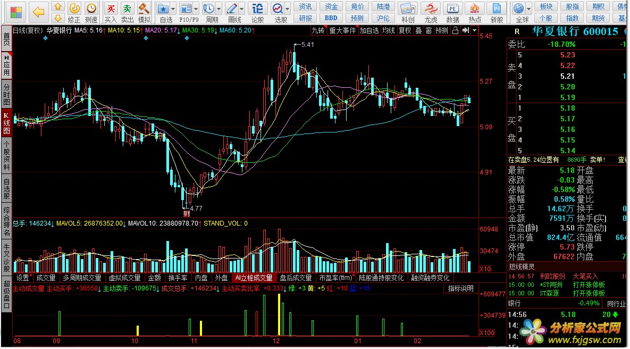Select the 换手率 indicator tab
This screenshot has width=630, height=349.
(178, 278)
